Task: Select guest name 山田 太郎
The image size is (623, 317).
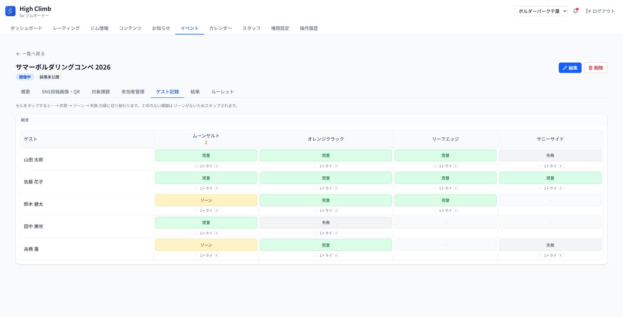Action: pos(33,160)
